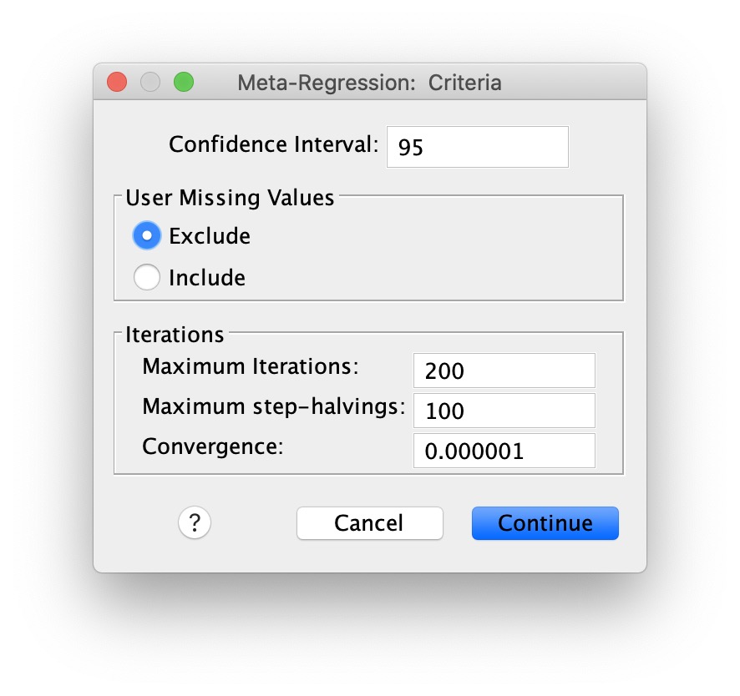Screen dimensions: 740x696
Task: Confirm settings with the Continue button
Action: click(x=545, y=523)
